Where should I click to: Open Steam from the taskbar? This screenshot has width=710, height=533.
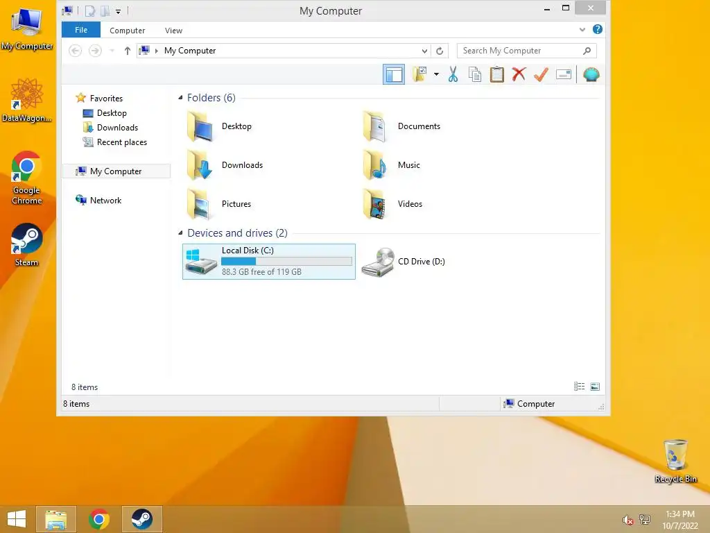tap(141, 519)
